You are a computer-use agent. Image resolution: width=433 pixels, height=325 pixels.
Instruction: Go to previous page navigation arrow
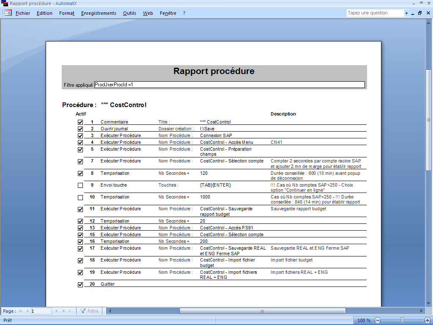(27, 311)
